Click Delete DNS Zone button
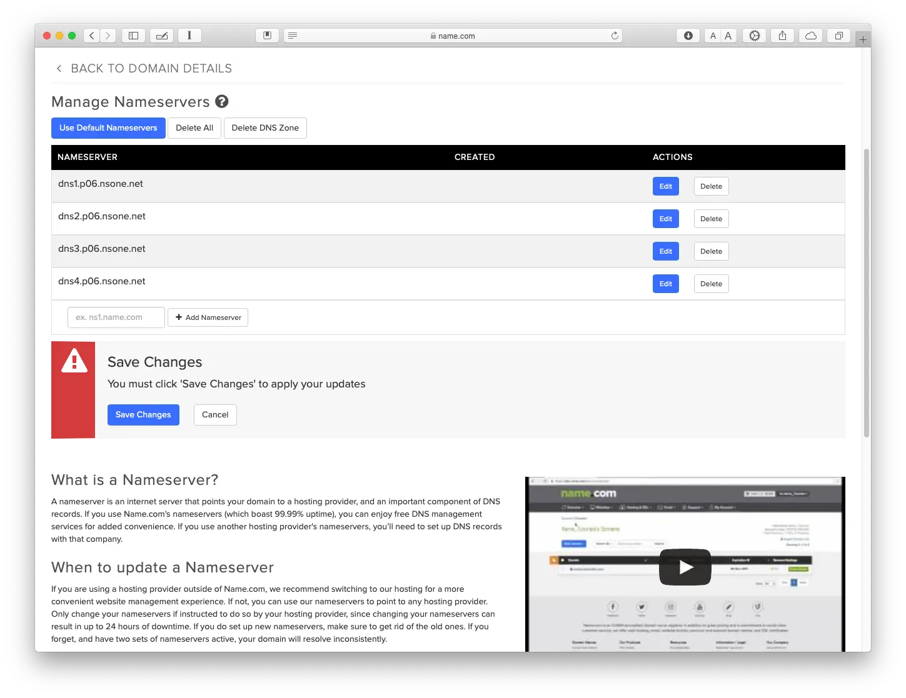The width and height of the screenshot is (906, 698). pos(265,127)
